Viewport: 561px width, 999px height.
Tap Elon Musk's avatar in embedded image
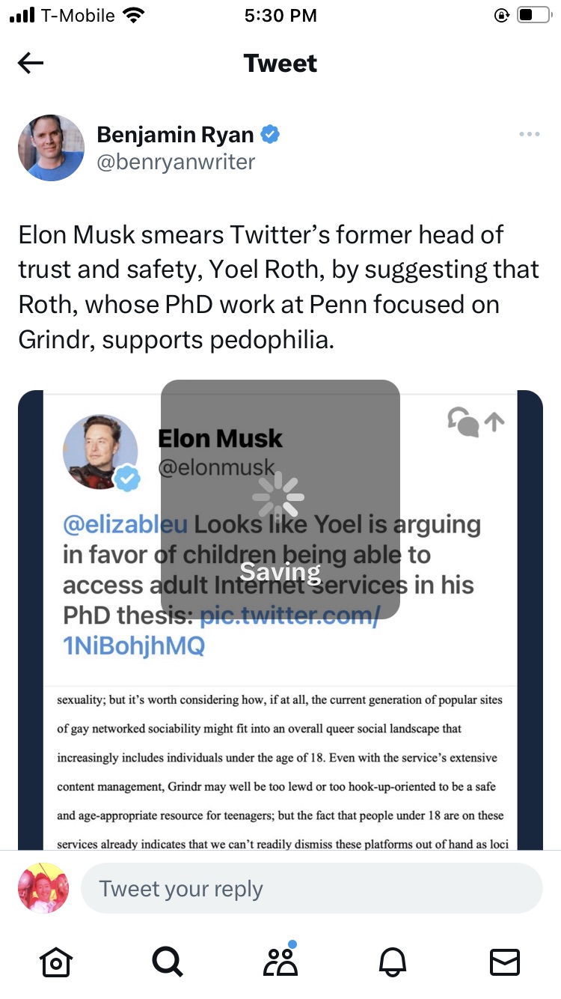coord(101,452)
